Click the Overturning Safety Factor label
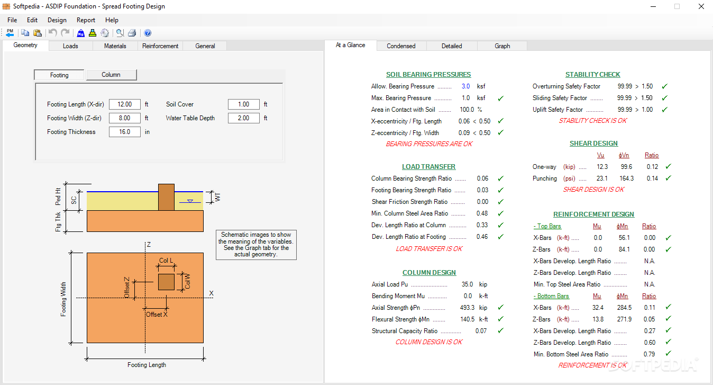This screenshot has width=713, height=385. click(566, 86)
